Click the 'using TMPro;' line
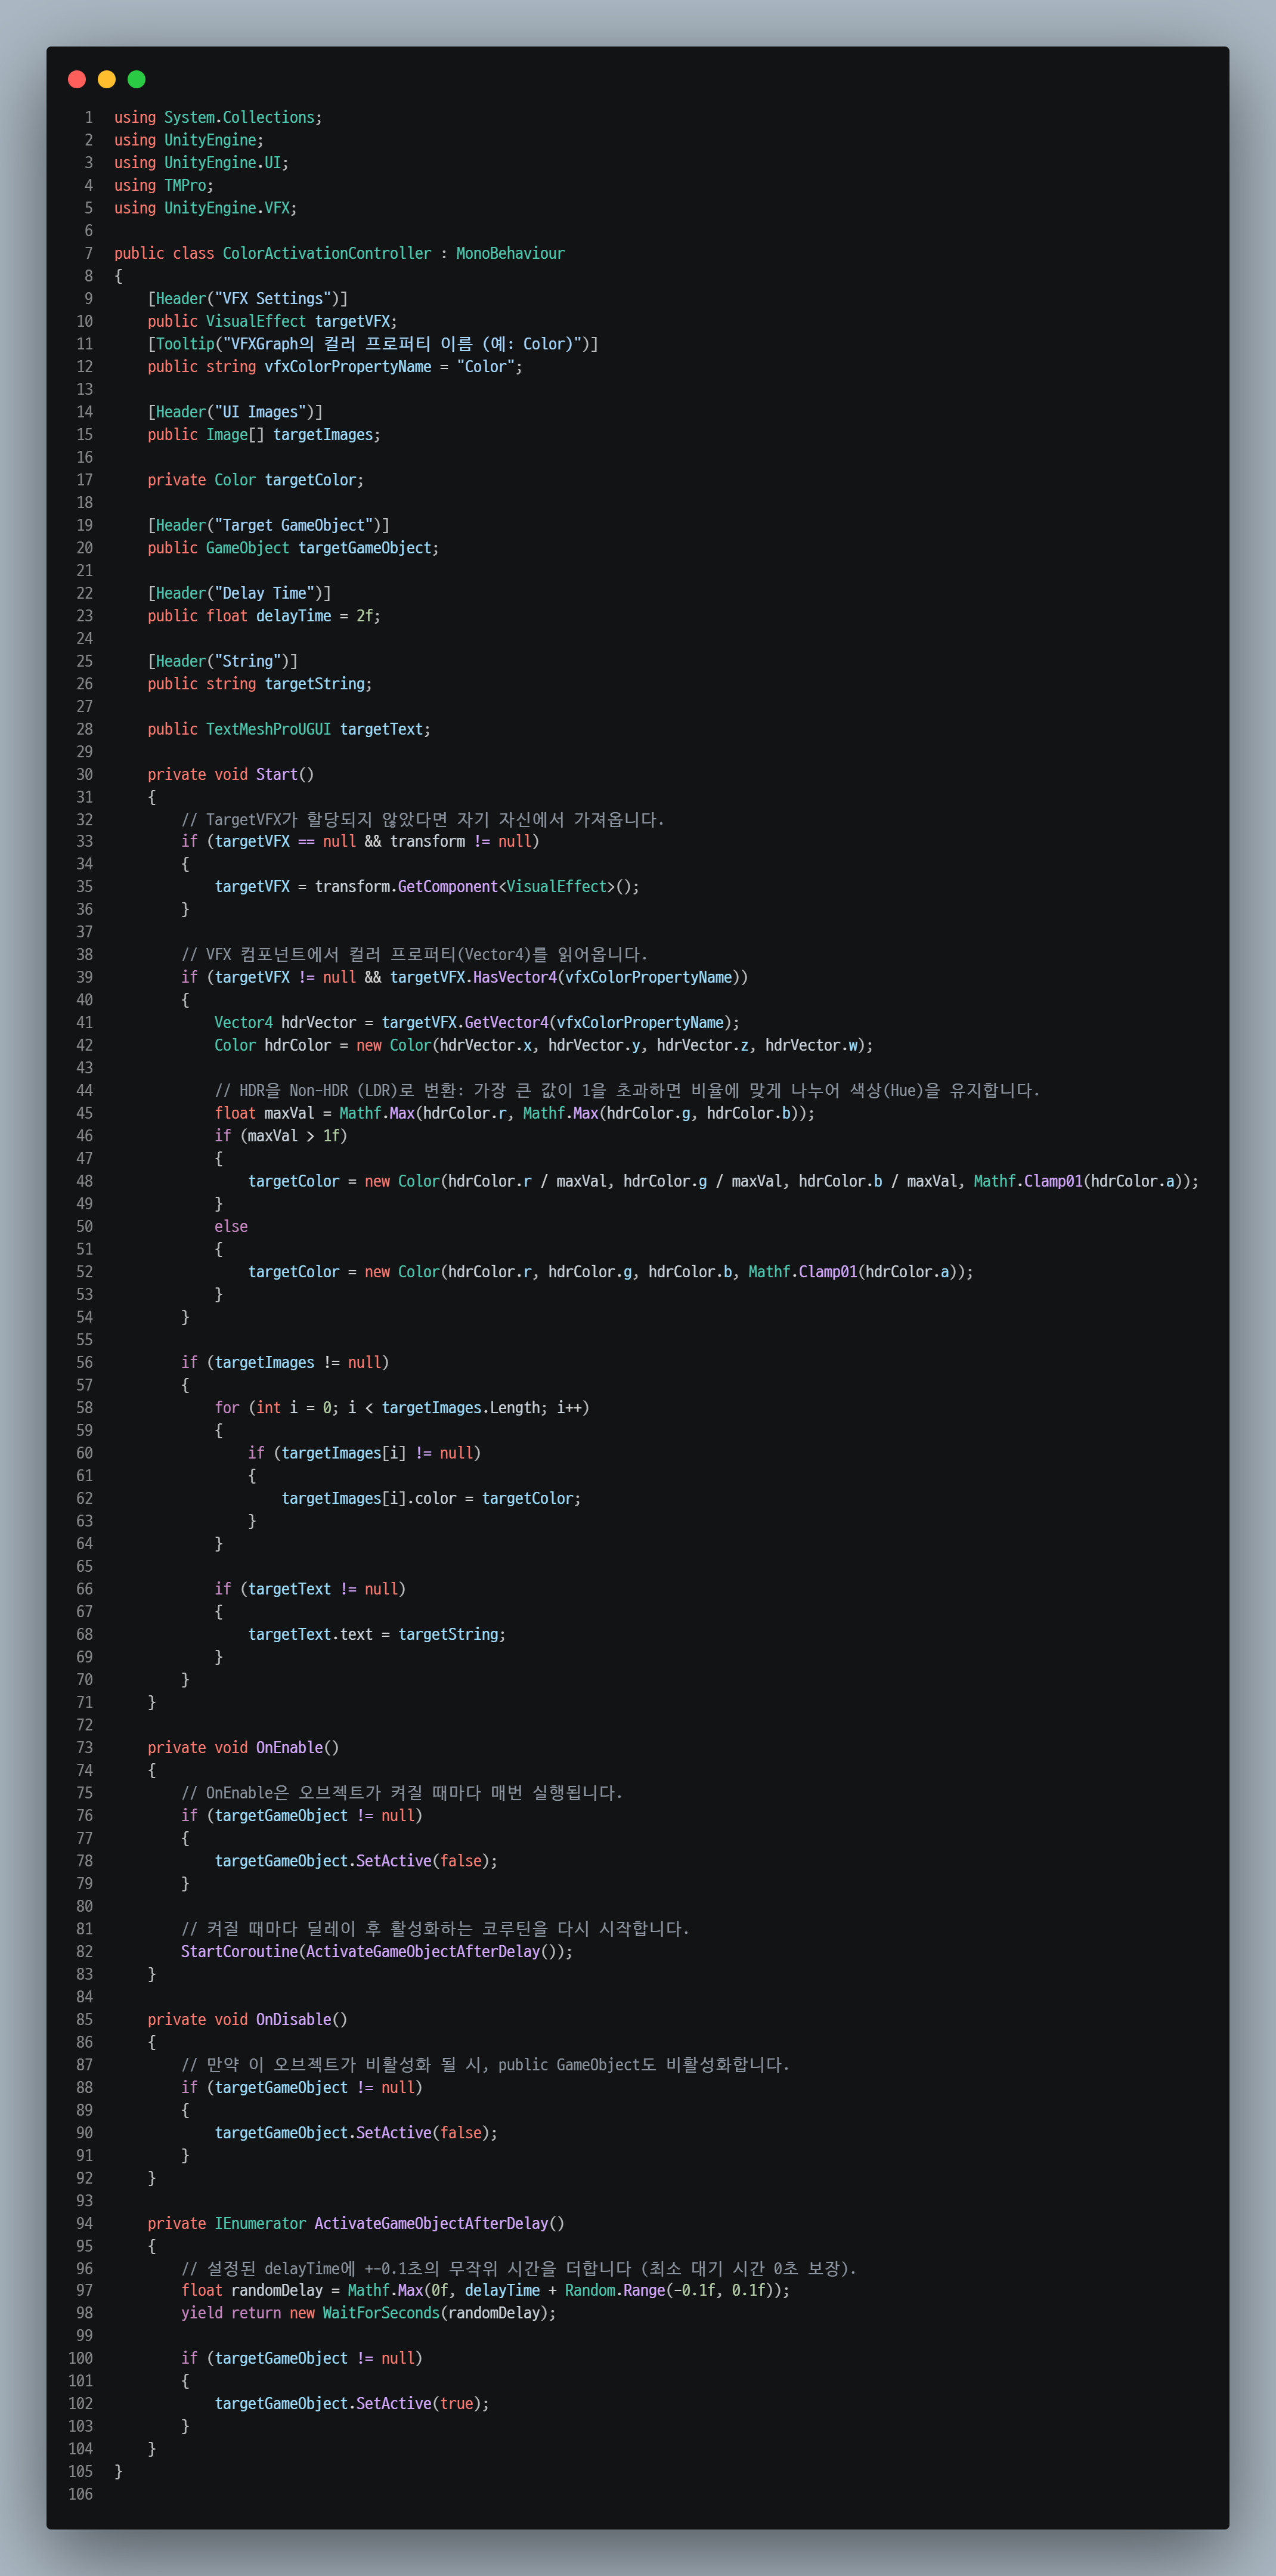1276x2576 pixels. pyautogui.click(x=164, y=185)
